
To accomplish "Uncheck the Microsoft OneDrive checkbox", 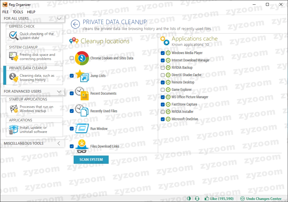I will [x=163, y=119].
